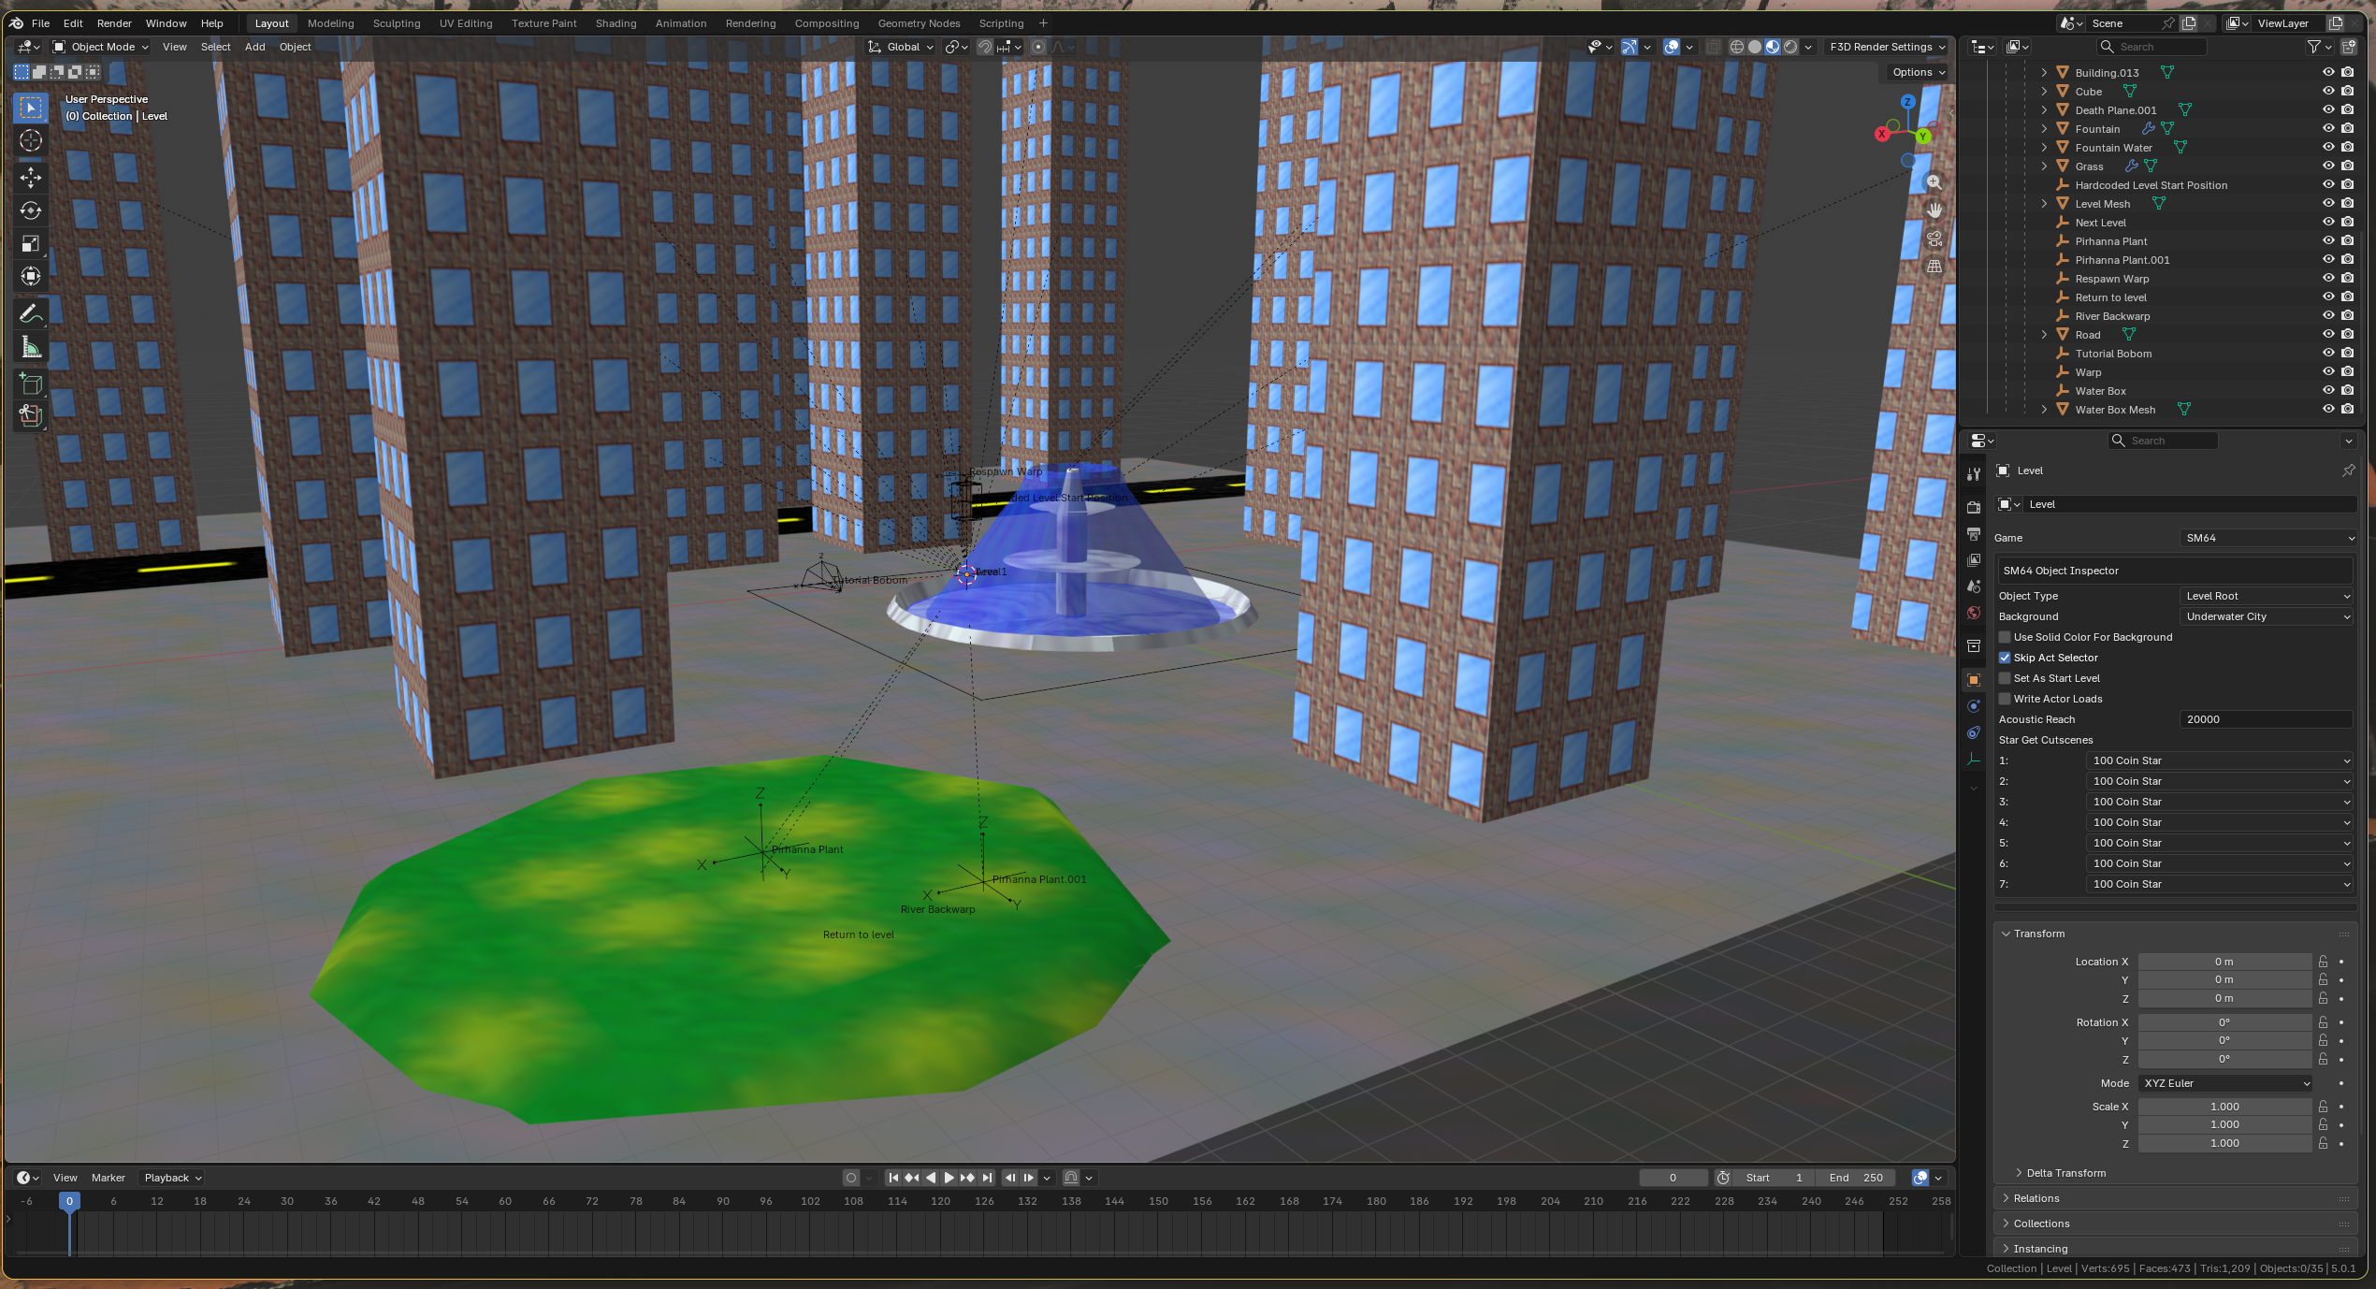
Task: Open the Render menu
Action: pos(114,23)
